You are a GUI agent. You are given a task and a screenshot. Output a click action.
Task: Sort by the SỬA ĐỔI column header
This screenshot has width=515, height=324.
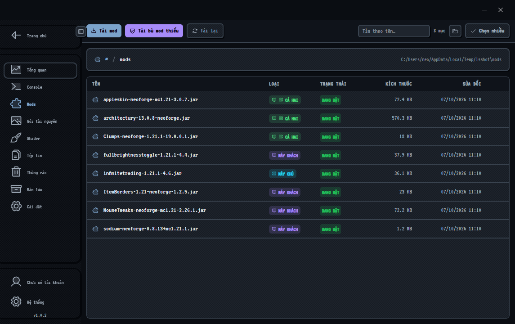tap(472, 84)
